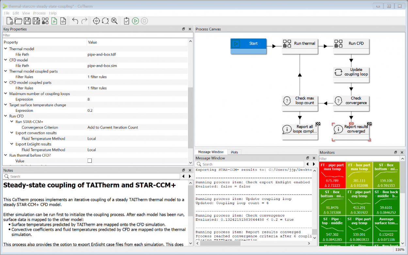Switch to the Plots tab
This screenshot has height=255, width=408.
234,152
